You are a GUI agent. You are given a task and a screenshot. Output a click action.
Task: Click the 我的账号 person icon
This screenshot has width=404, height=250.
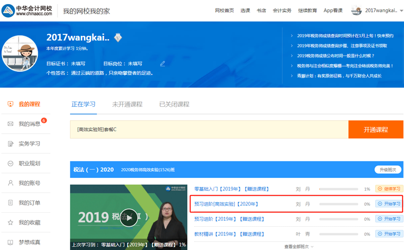pos(10,183)
